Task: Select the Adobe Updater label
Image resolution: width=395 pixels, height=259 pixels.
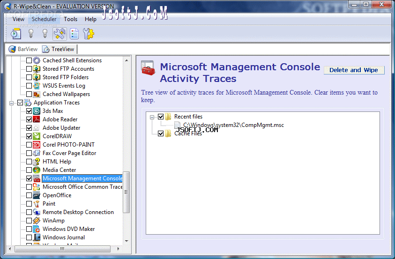Action: coord(61,128)
